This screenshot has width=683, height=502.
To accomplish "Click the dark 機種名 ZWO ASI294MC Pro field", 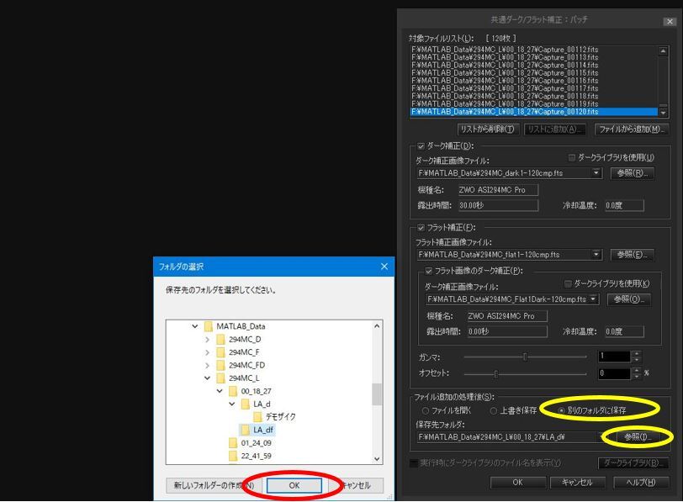I will (498, 190).
